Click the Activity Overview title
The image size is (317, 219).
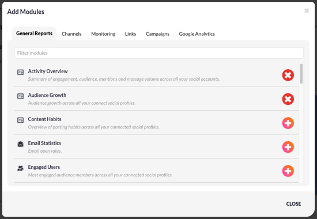coord(48,71)
